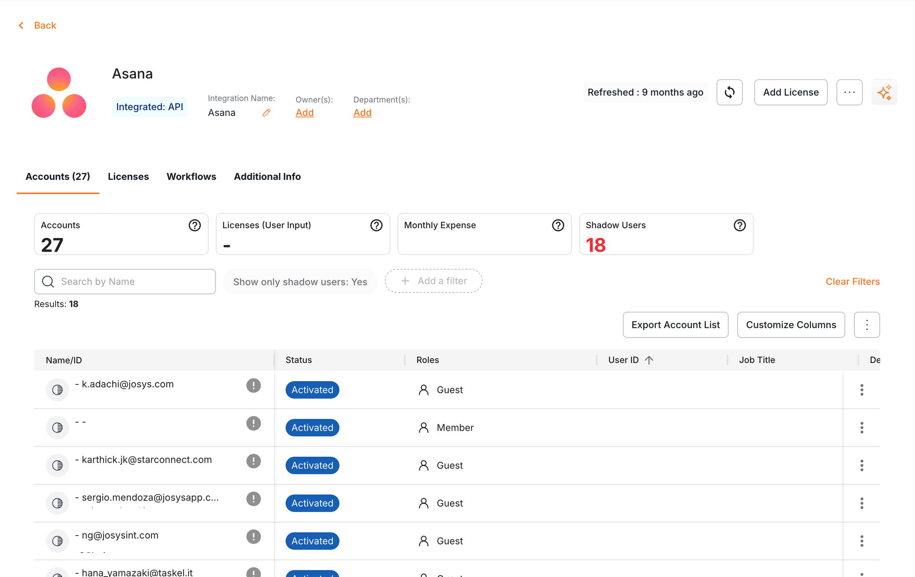Add a filter
The height and width of the screenshot is (577, 915).
[434, 281]
